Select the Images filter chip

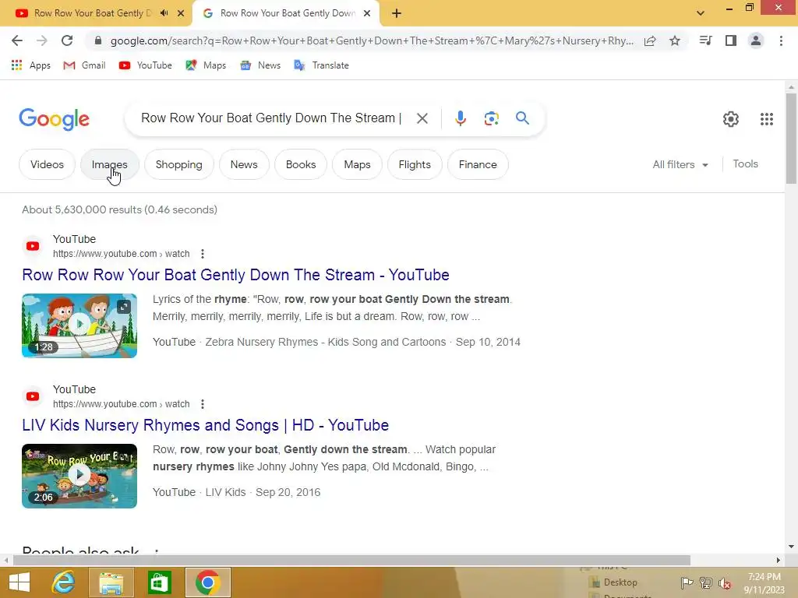[x=109, y=164]
